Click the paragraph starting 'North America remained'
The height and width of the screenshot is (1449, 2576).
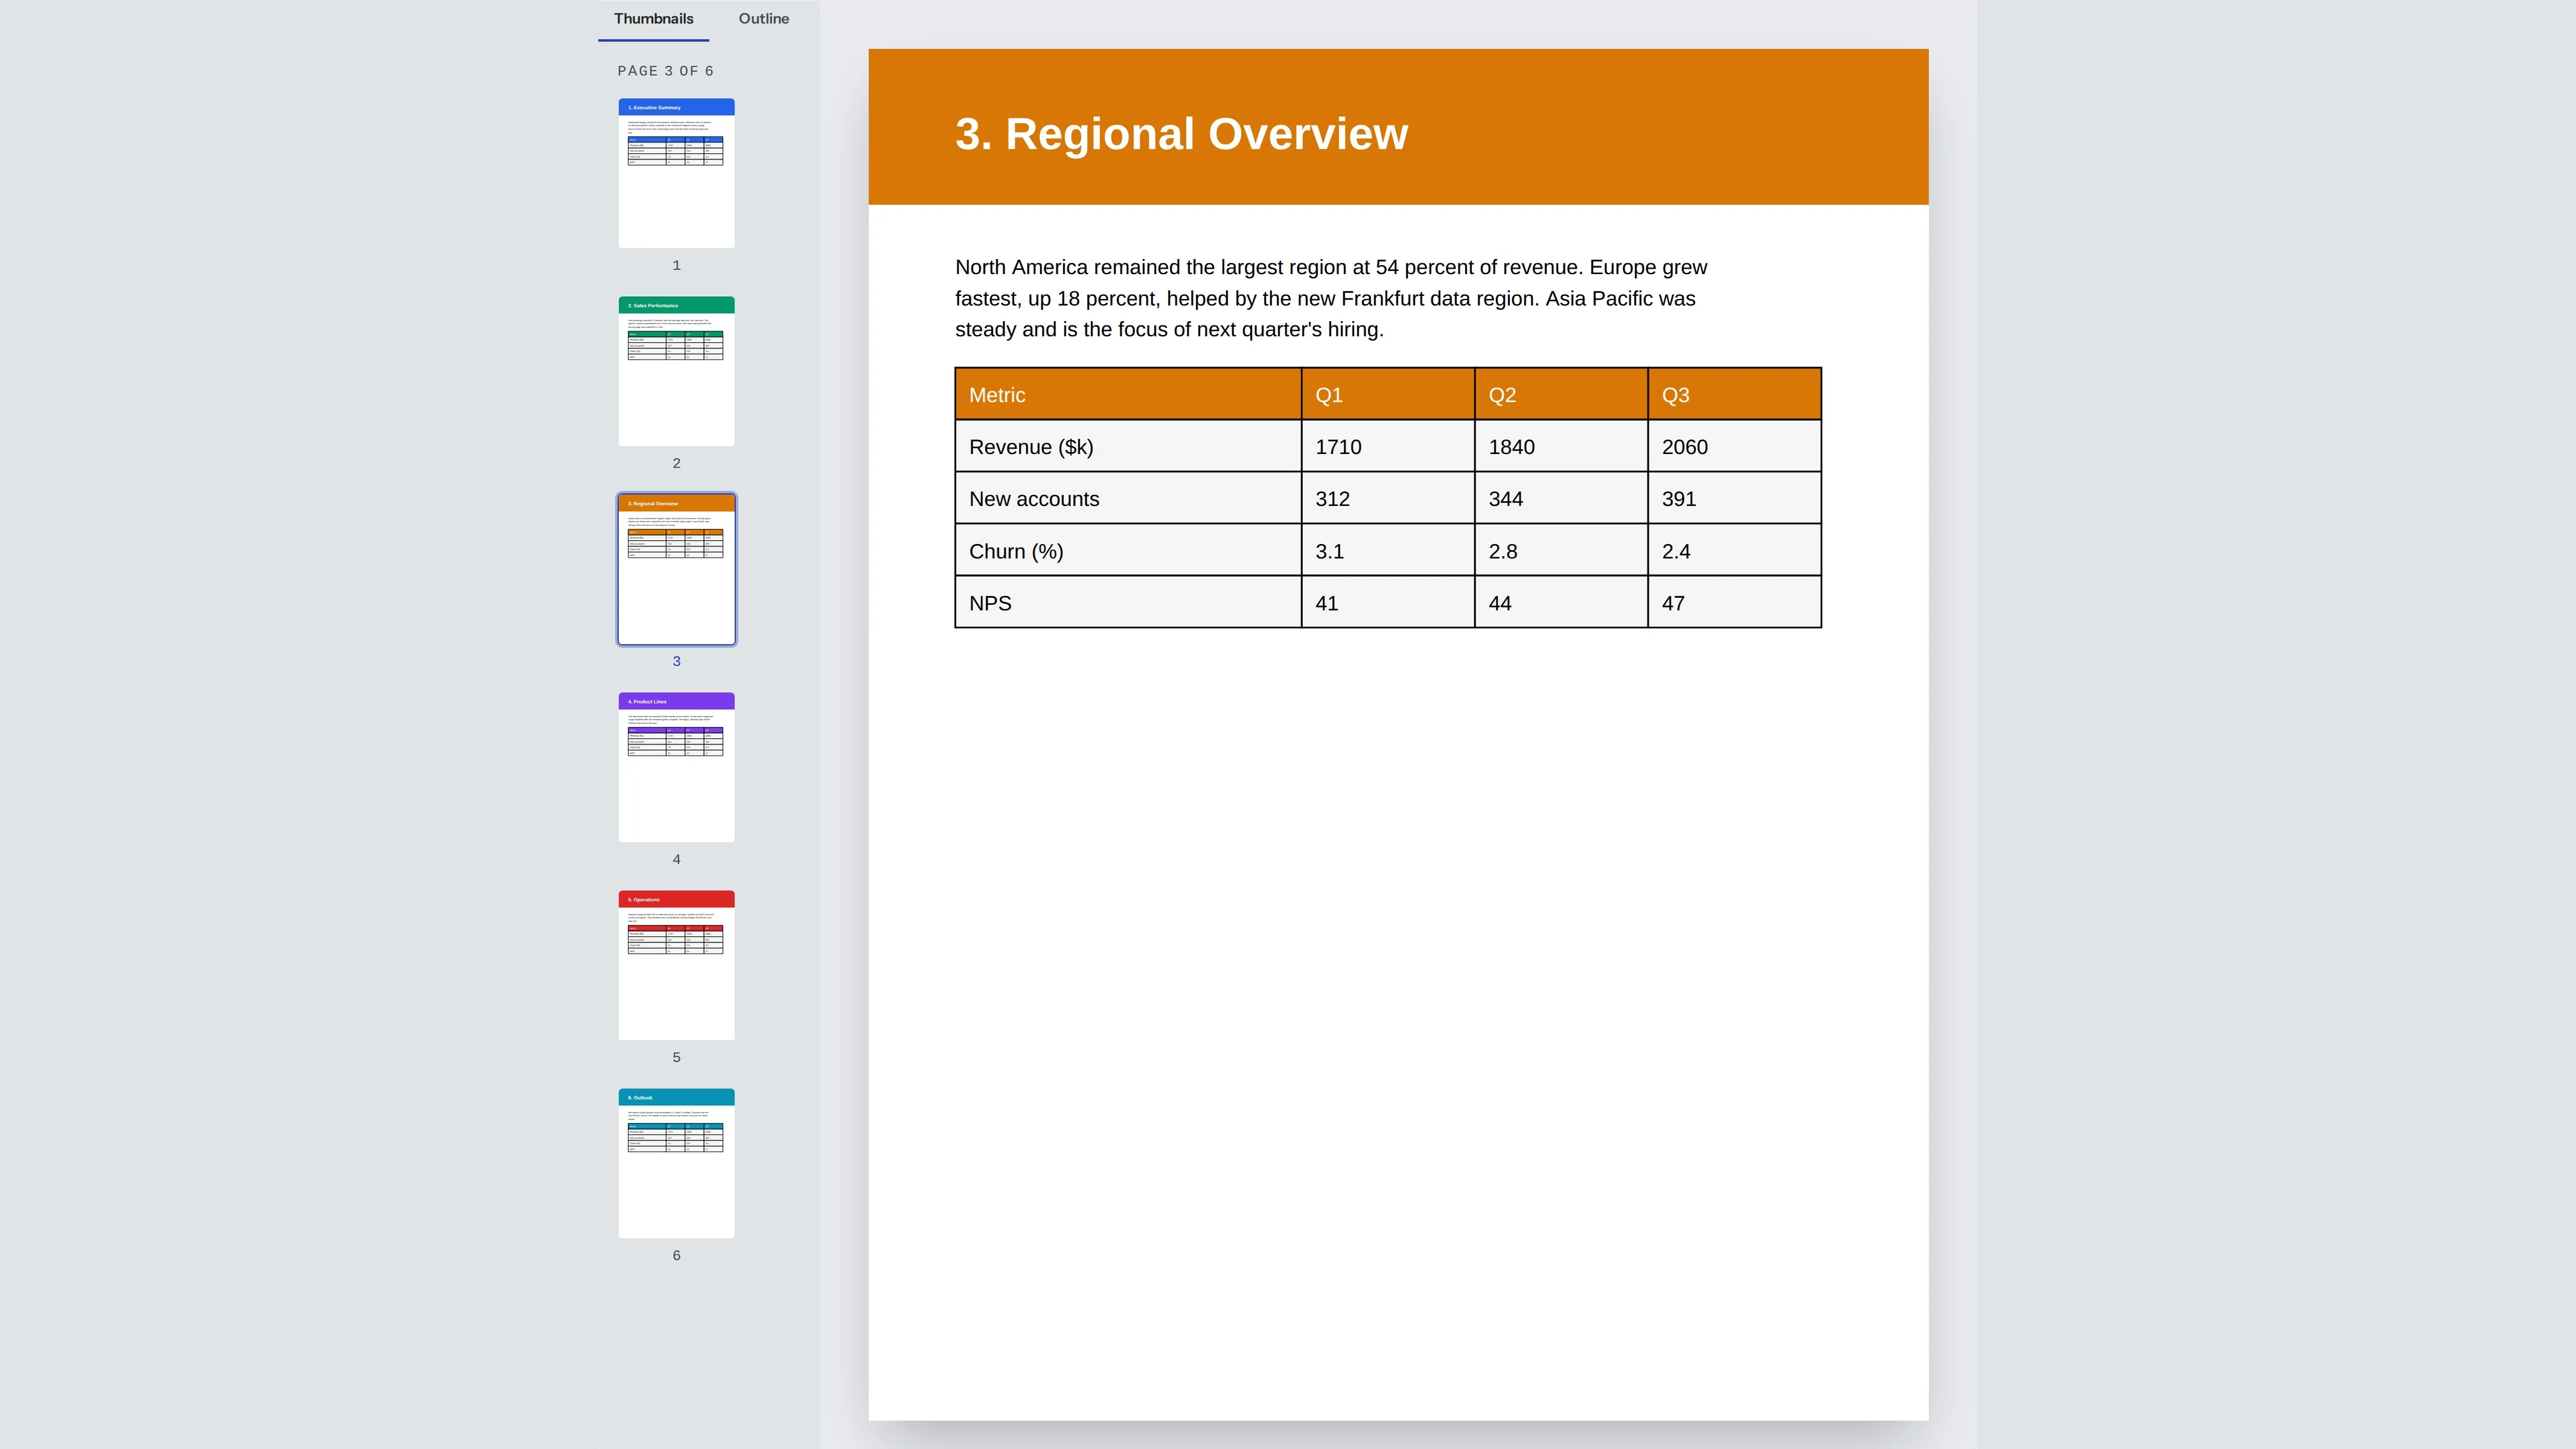(x=1331, y=298)
